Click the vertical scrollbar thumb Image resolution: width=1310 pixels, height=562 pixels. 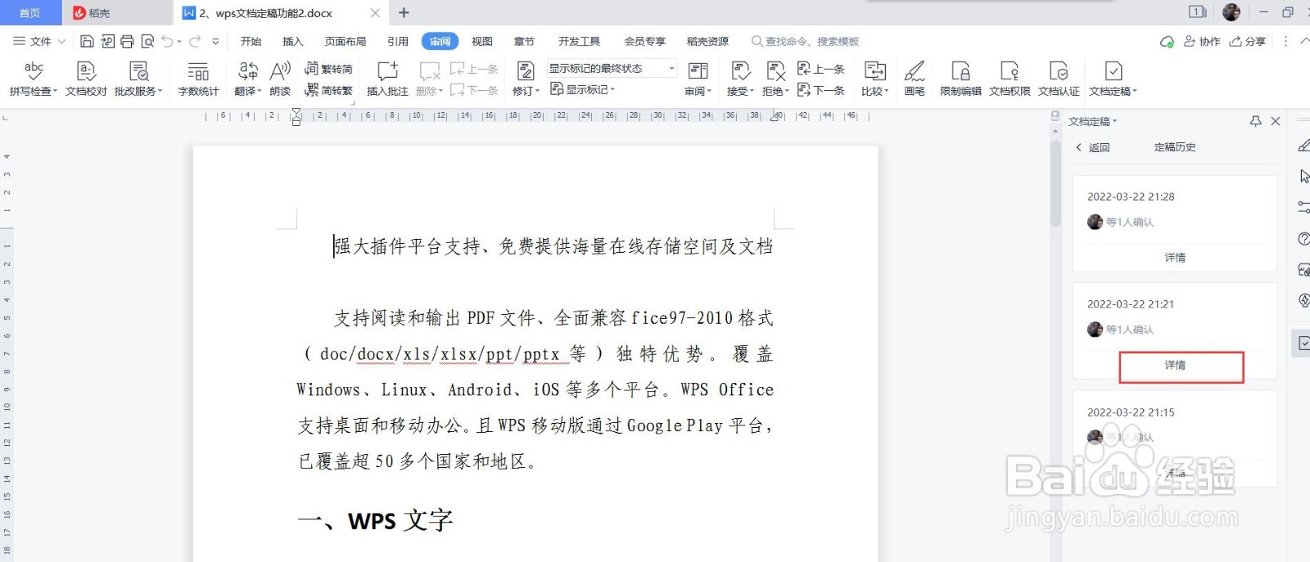point(1055,183)
